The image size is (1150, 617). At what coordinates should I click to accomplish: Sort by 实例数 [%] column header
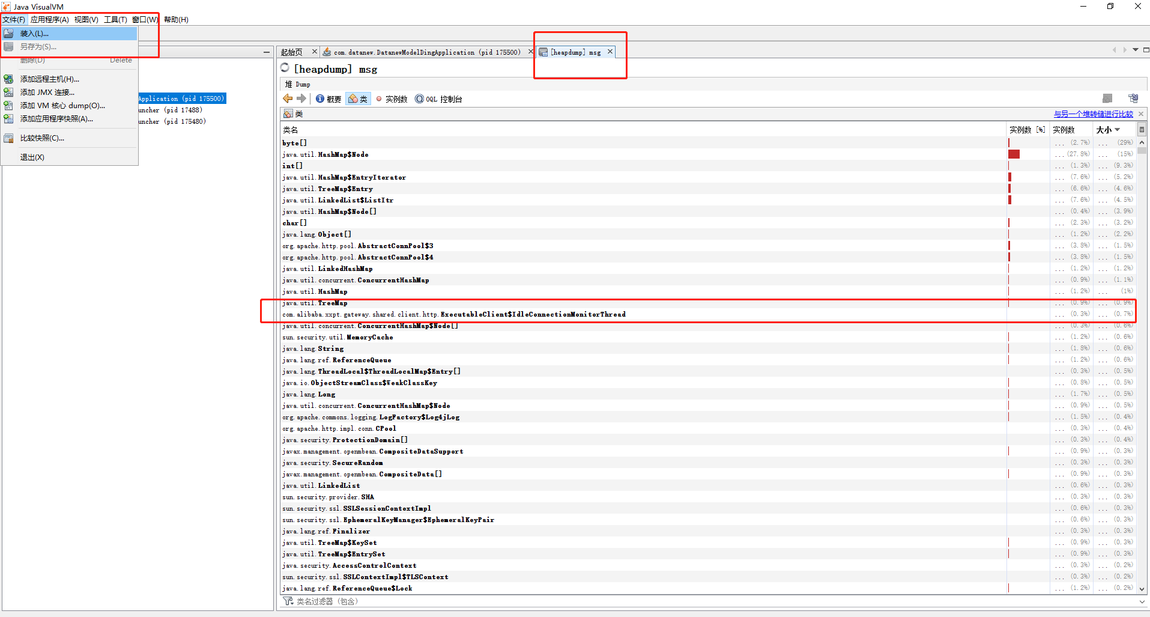[1027, 130]
